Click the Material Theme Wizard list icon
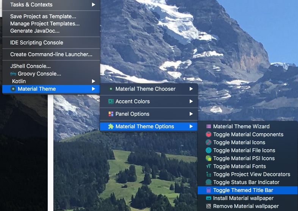The width and height of the screenshot is (298, 211). point(209,126)
